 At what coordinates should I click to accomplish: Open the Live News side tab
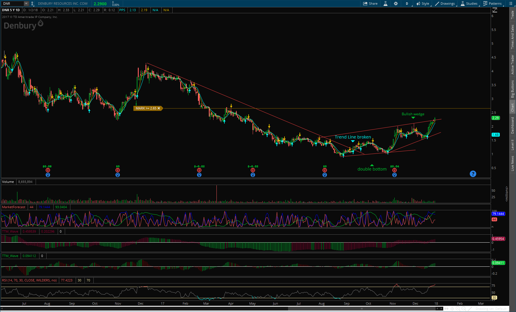[x=512, y=163]
